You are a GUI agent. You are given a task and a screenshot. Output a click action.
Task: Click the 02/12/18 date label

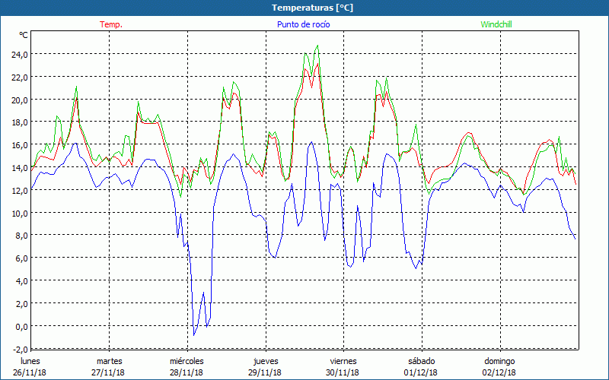click(x=499, y=372)
